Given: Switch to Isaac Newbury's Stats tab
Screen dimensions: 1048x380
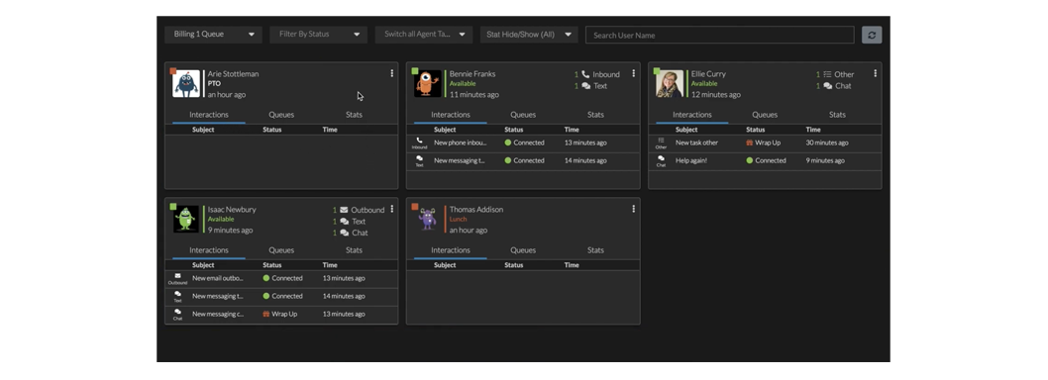Looking at the screenshot, I should pyautogui.click(x=355, y=250).
